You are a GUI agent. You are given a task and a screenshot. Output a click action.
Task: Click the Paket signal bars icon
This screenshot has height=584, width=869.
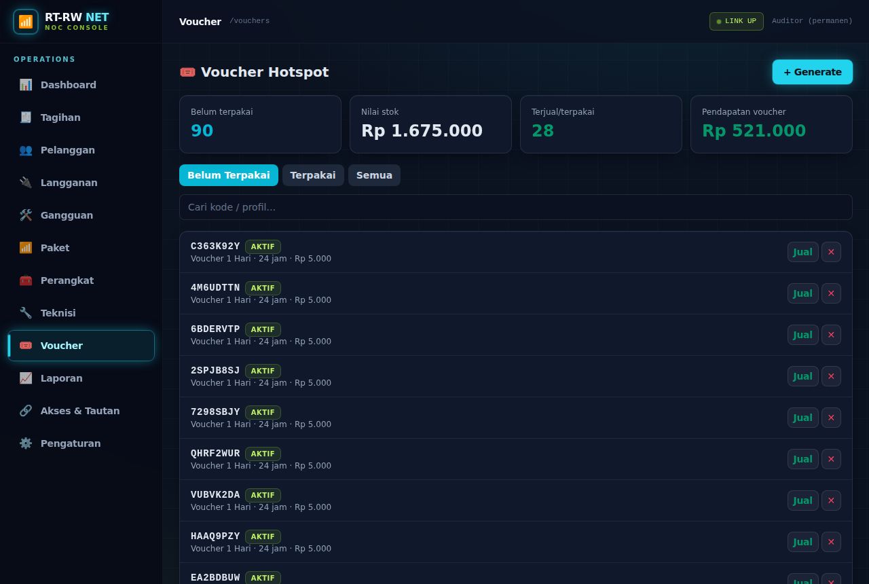26,248
